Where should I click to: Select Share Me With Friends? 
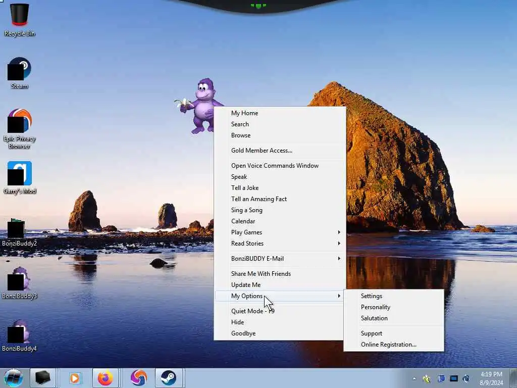[279, 274]
